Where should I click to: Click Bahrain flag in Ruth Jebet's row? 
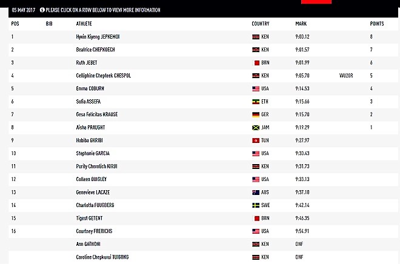pyautogui.click(x=255, y=63)
